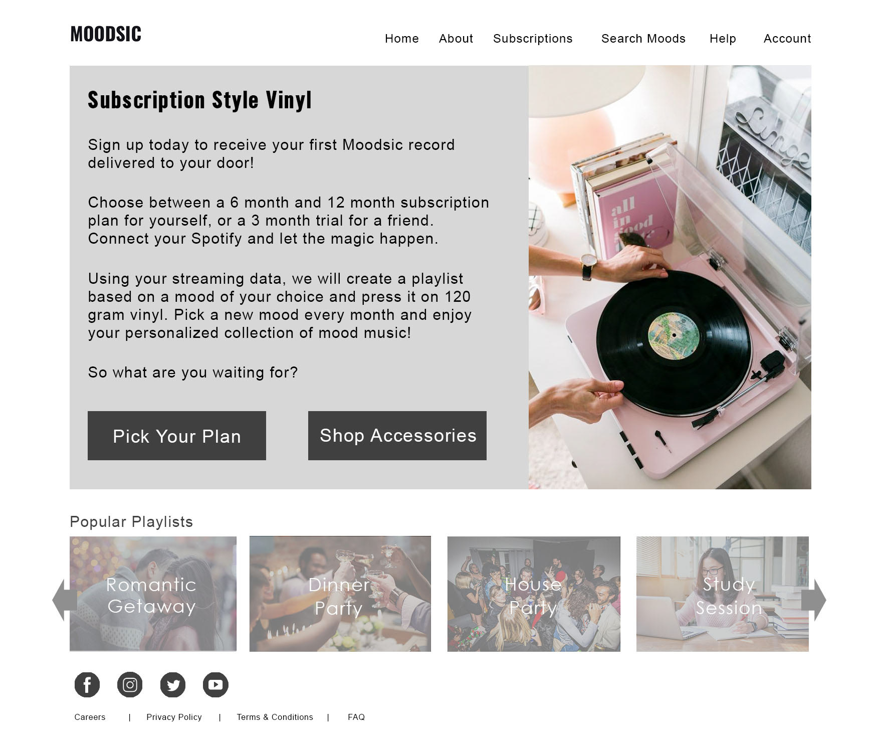
Task: Click the Shop Accessories button
Action: click(x=397, y=436)
